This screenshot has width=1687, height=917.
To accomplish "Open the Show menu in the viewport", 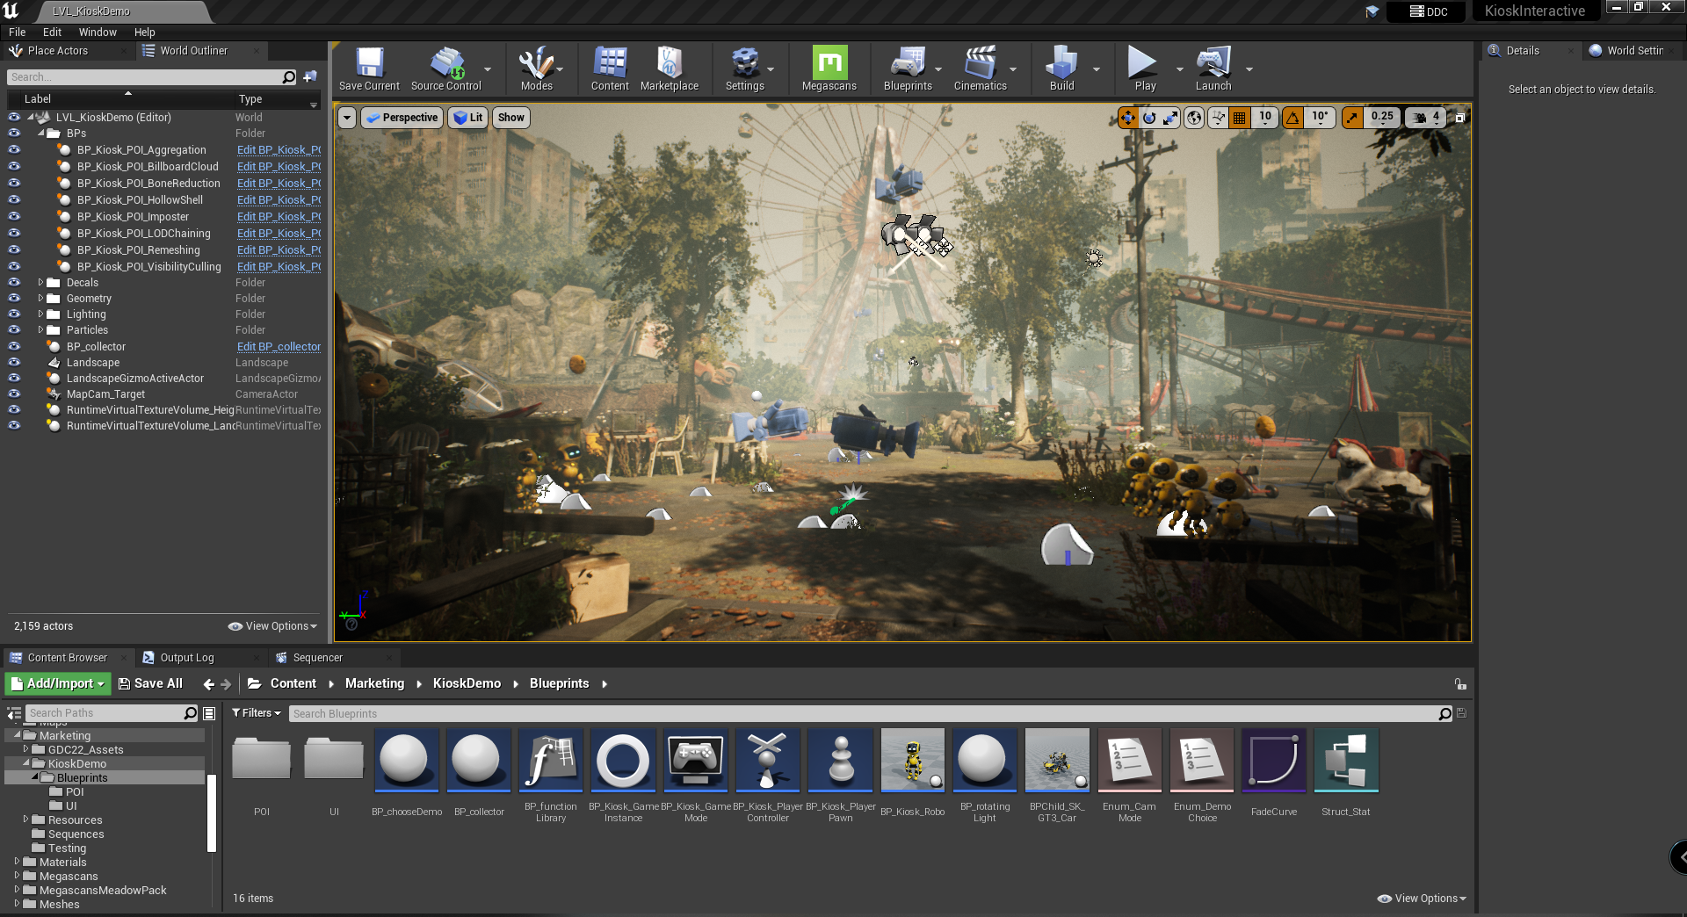I will point(511,118).
